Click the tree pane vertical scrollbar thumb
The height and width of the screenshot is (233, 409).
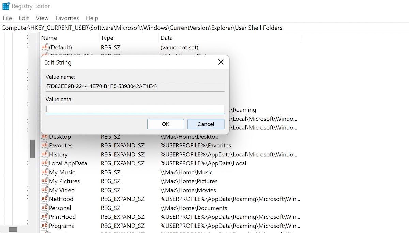(32, 149)
